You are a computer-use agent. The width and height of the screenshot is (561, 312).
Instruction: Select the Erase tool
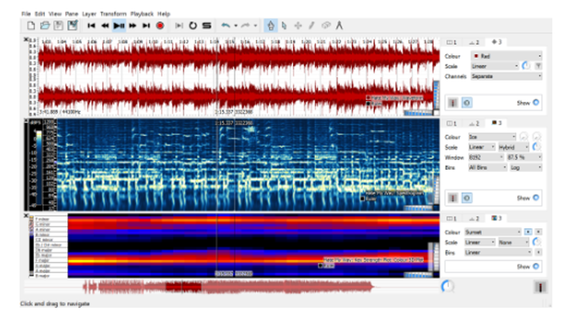[x=325, y=25]
